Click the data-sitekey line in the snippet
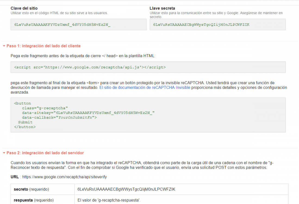 88,113
